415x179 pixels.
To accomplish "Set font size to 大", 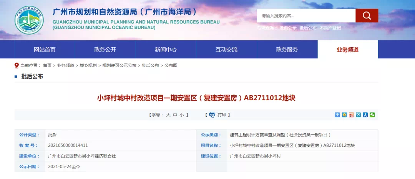I will (168, 115).
